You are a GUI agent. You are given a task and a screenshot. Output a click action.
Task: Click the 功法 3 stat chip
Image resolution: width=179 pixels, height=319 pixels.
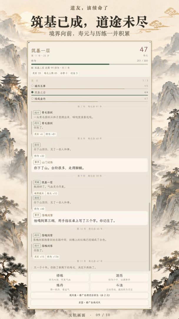pyautogui.click(x=74, y=73)
